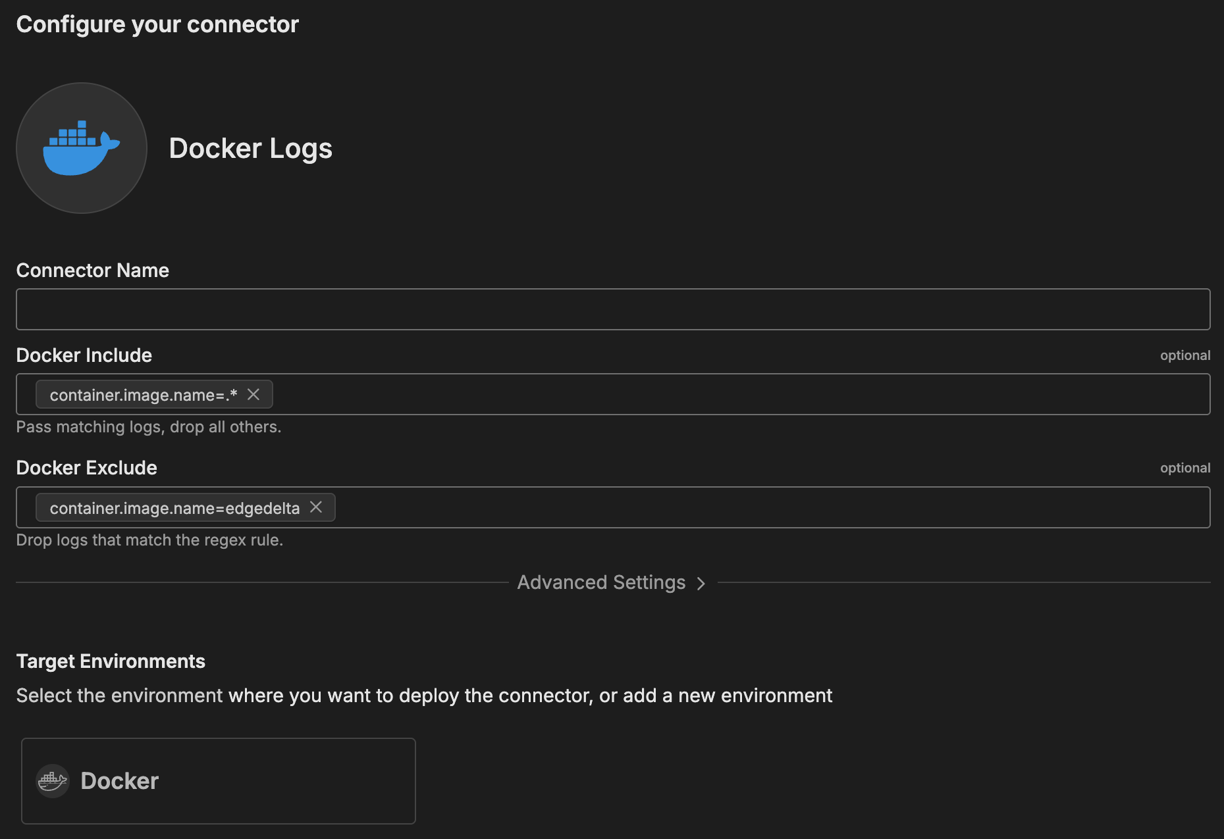Click the Advanced Settings chevron arrow

coord(701,584)
